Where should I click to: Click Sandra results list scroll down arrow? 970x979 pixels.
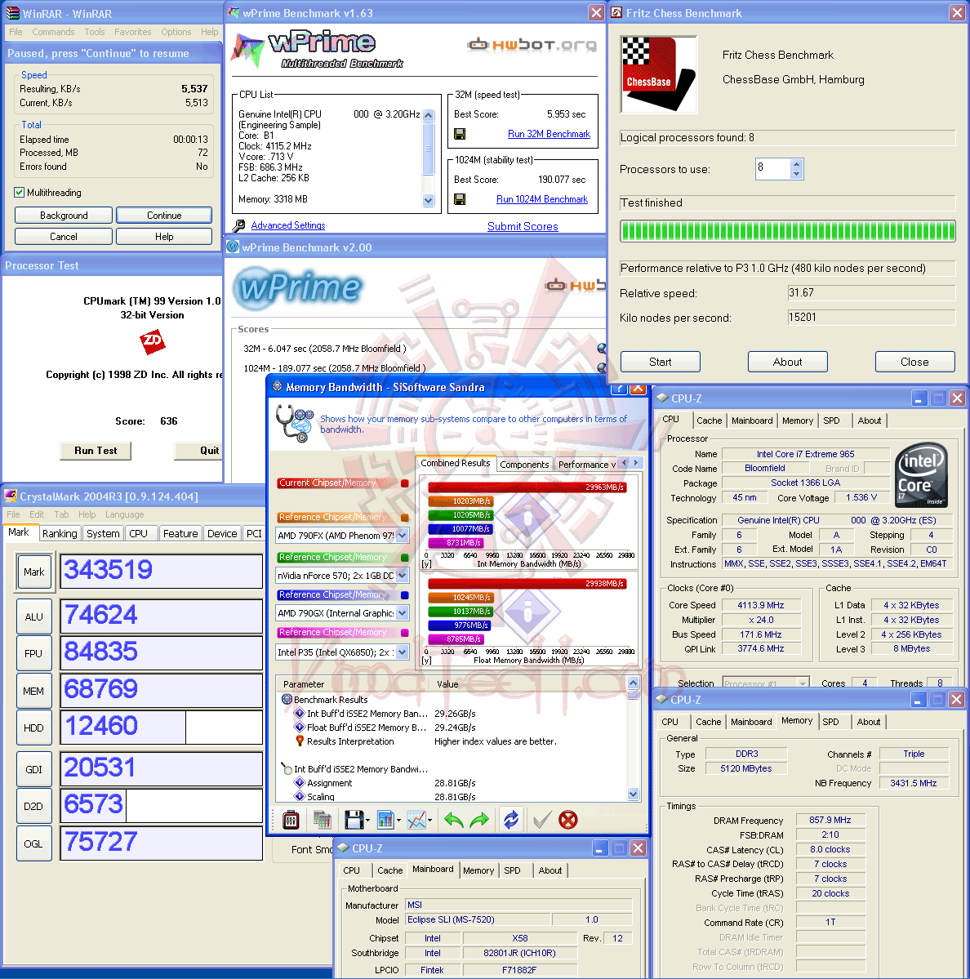tap(633, 794)
